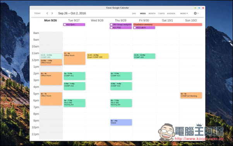
Task: Click the Tue 9/27 day header
Action: coord(74,21)
